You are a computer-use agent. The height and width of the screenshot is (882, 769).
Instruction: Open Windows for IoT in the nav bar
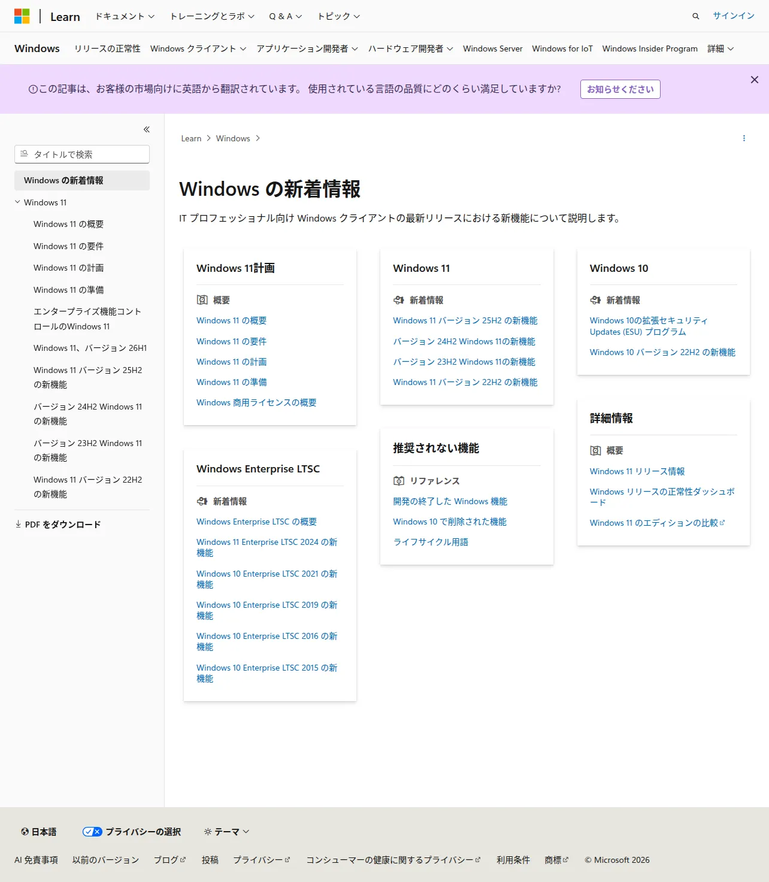562,49
